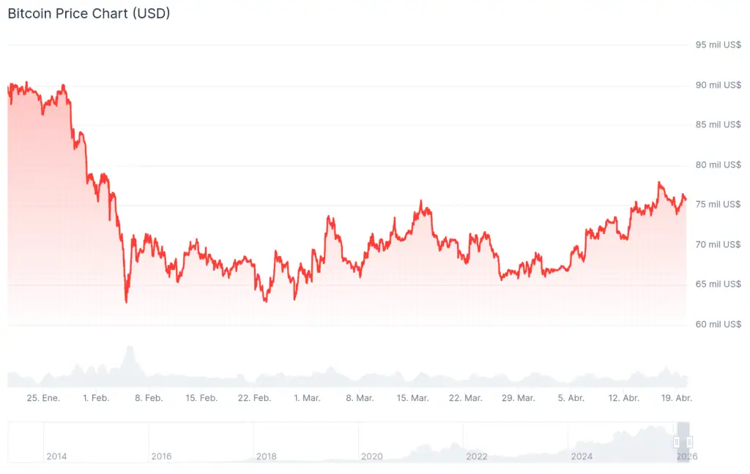This screenshot has width=750, height=474.
Task: Click the 25. Ene. date label
Action: click(43, 398)
